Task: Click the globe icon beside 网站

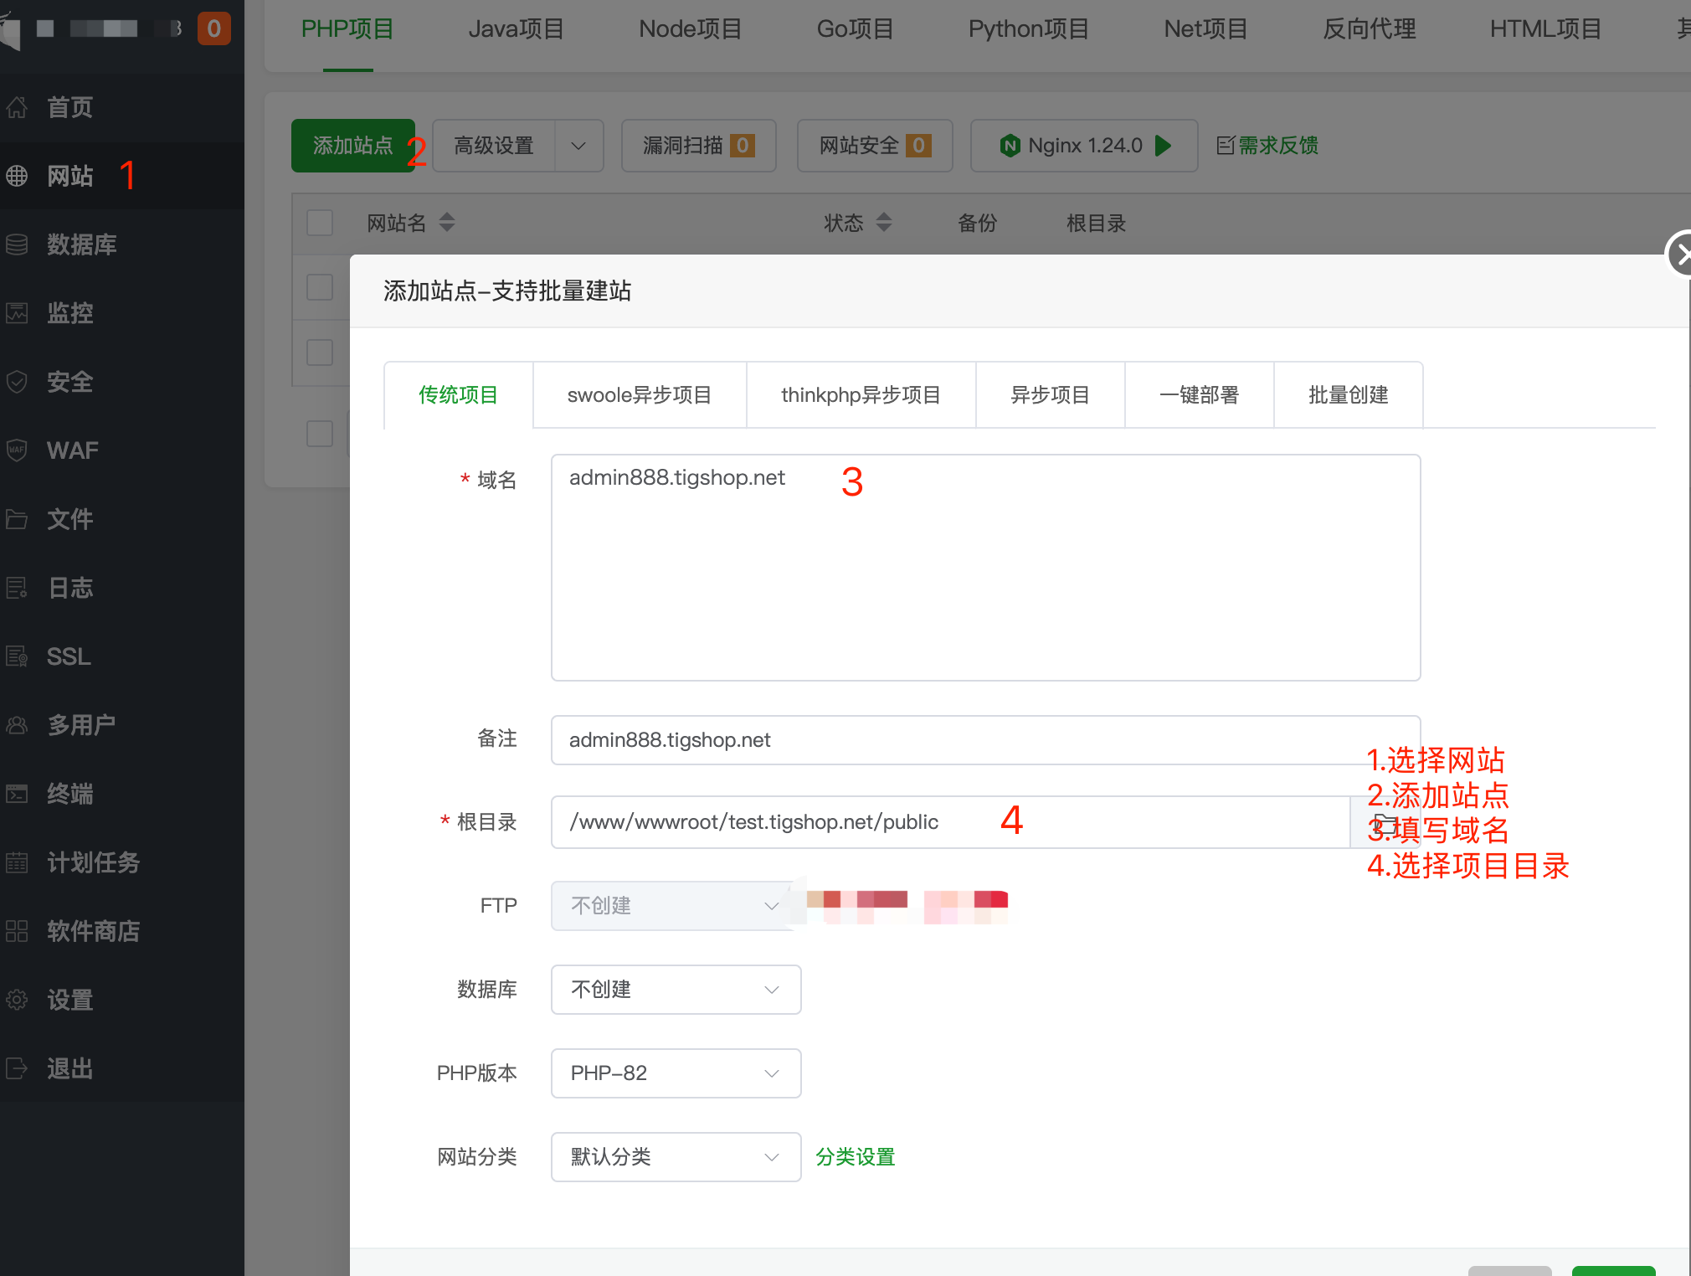Action: click(x=17, y=176)
